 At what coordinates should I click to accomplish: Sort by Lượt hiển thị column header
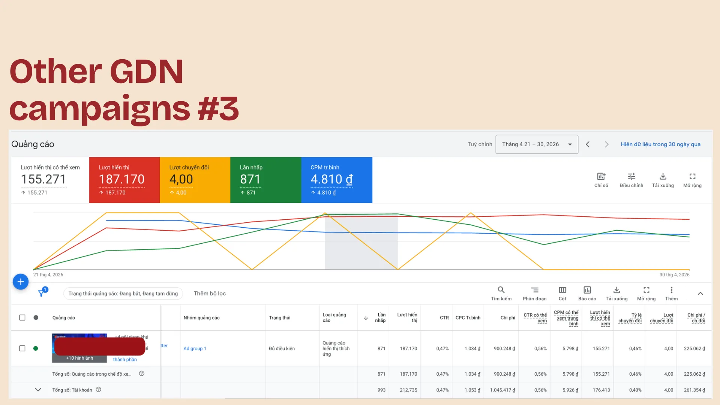[x=407, y=318]
